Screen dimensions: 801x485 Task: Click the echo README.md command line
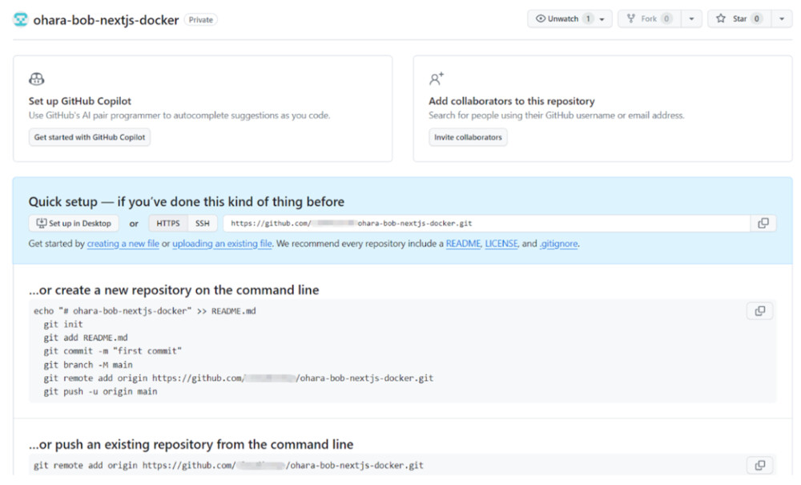[144, 311]
